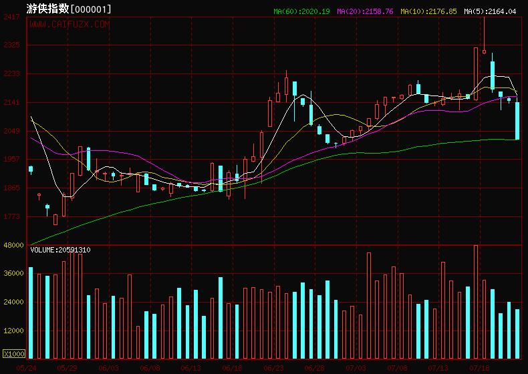Click the VOLUME:20591310 label
Viewport: 528px width, 374px height.
[x=60, y=250]
